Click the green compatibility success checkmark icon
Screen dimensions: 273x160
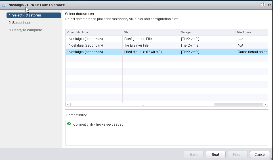[69, 124]
